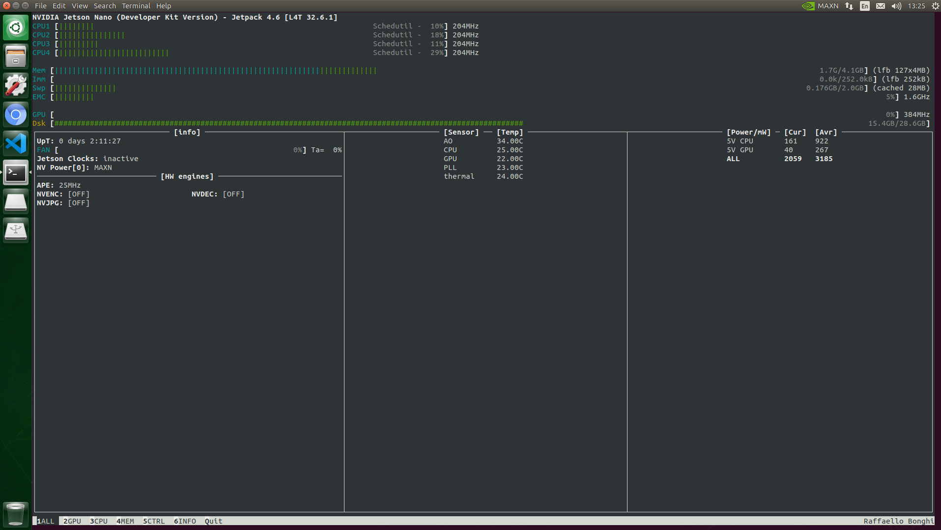The height and width of the screenshot is (530, 941).
Task: Close the terminal window
Action: point(6,6)
